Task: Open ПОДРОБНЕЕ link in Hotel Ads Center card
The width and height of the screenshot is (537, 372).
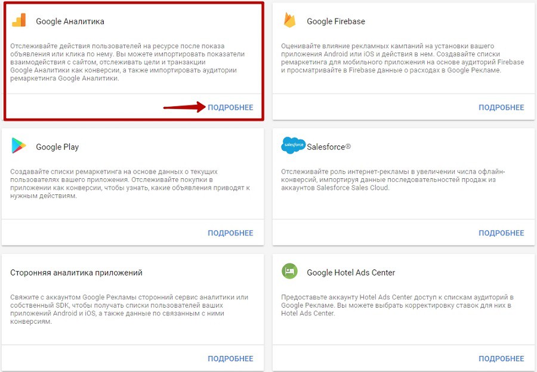Action: (501, 359)
